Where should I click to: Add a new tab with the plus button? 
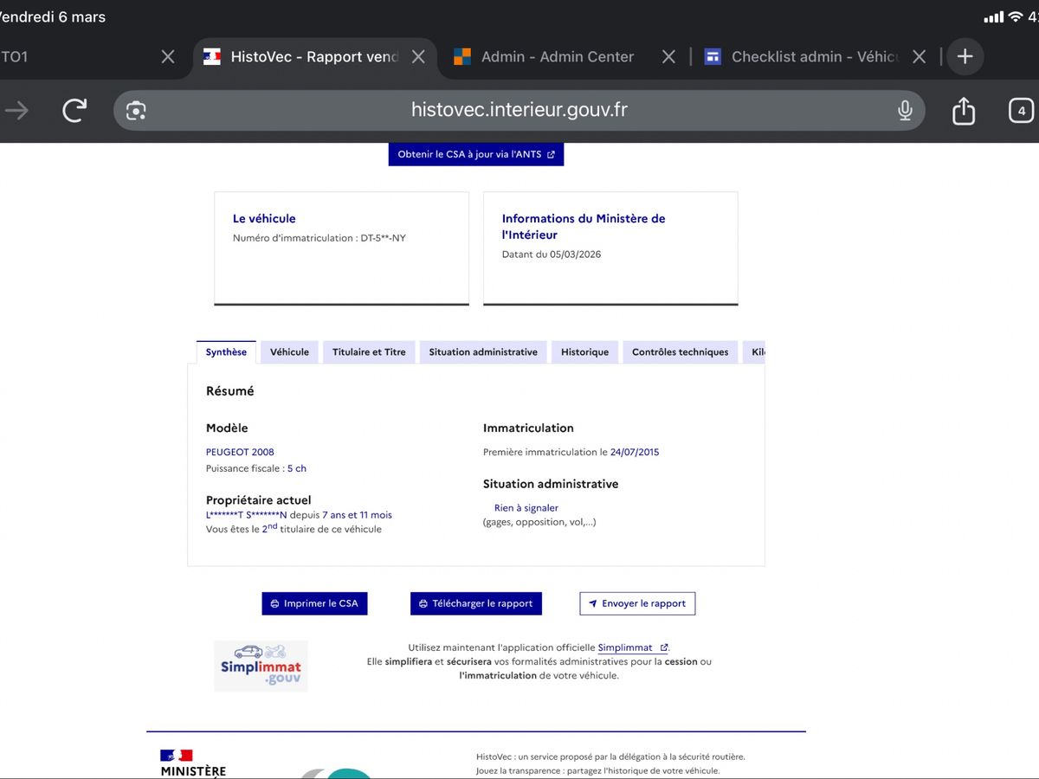(965, 56)
